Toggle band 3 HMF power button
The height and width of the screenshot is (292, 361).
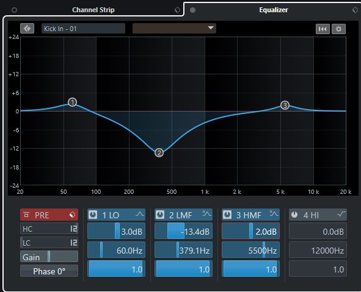(227, 215)
